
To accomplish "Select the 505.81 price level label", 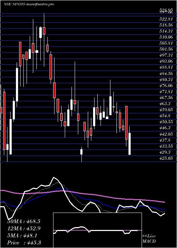I will [x=166, y=44].
